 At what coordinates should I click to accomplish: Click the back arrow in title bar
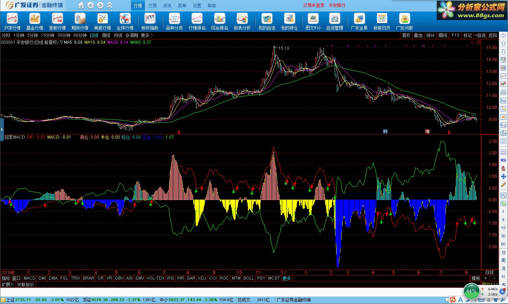click(x=91, y=5)
